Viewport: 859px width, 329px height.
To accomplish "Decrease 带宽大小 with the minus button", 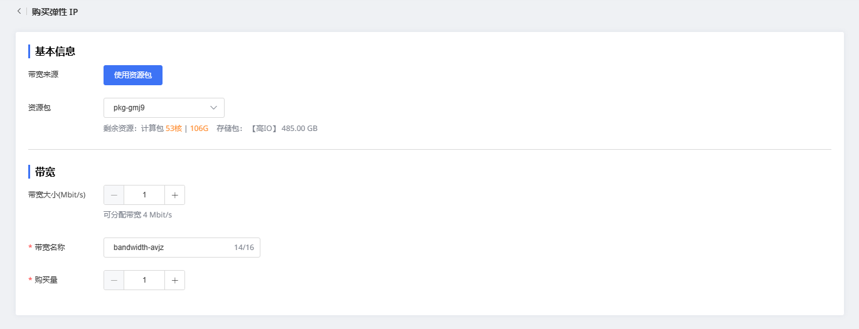I will click(114, 195).
